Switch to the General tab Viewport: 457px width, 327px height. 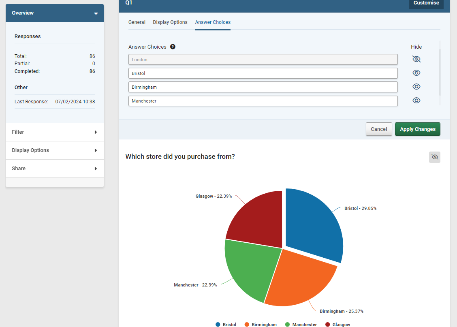click(x=137, y=22)
